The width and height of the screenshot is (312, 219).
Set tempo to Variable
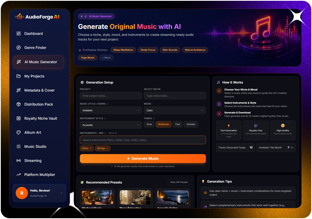(191, 125)
